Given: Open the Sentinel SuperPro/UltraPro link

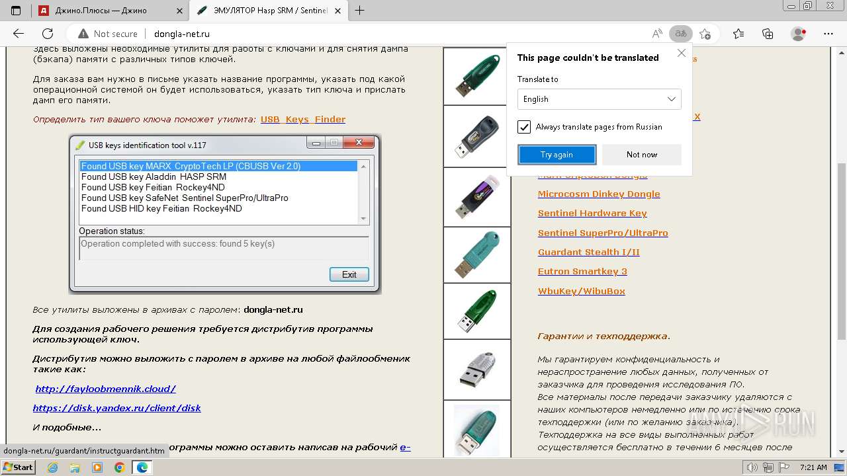Looking at the screenshot, I should click(x=603, y=233).
